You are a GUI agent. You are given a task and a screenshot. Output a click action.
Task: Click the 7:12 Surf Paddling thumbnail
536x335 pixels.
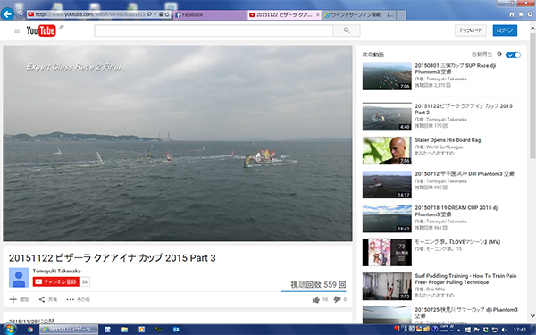tap(387, 286)
